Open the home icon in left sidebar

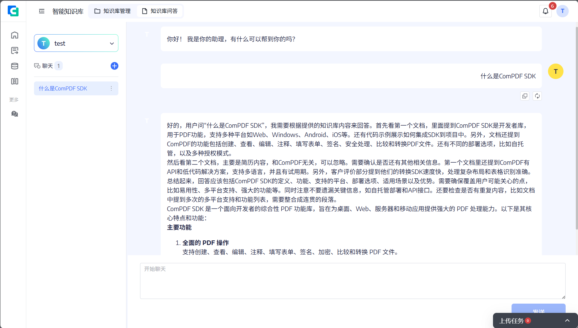coord(15,35)
